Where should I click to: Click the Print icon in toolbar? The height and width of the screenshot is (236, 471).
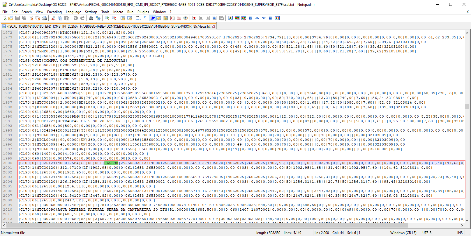tap(44, 18)
